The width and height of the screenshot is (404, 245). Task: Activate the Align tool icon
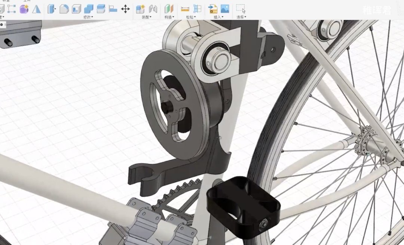click(x=113, y=9)
